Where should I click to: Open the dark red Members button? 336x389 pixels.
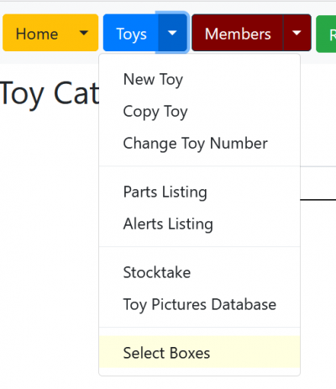(x=238, y=33)
